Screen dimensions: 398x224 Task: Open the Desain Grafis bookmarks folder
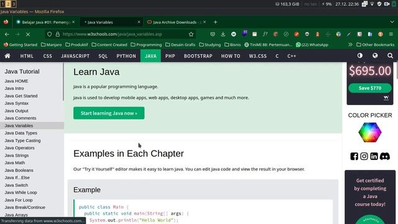pyautogui.click(x=180, y=45)
